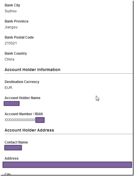Click the Address field label
Image resolution: width=134 pixels, height=176 pixels.
click(12, 158)
